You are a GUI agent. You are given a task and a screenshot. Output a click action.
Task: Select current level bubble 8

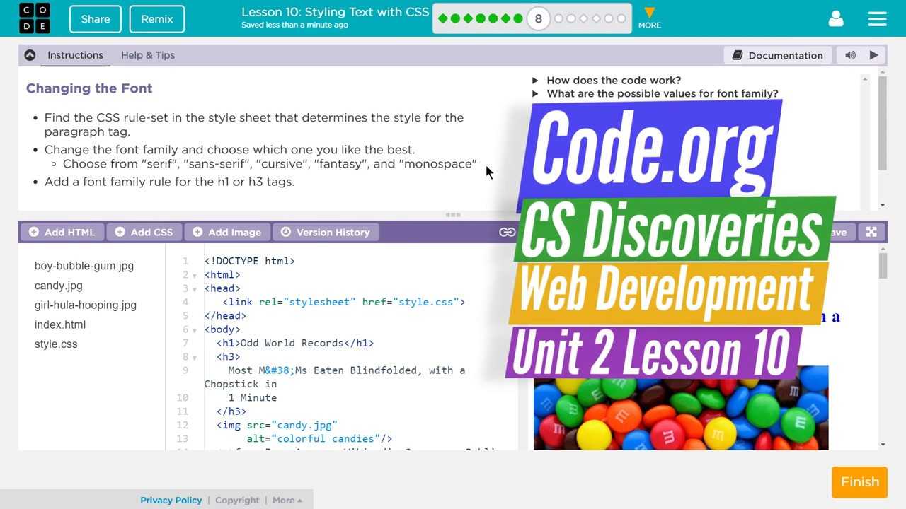pos(538,18)
